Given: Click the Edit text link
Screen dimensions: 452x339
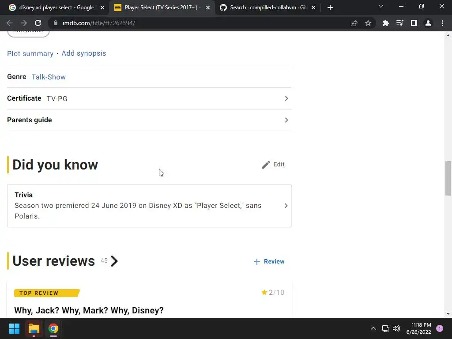Looking at the screenshot, I should [279, 164].
